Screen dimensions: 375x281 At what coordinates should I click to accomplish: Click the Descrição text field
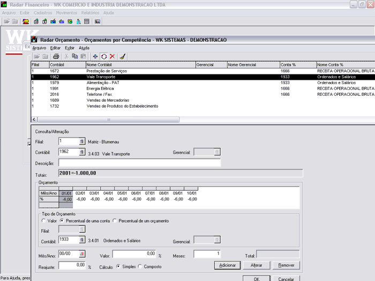click(139, 163)
